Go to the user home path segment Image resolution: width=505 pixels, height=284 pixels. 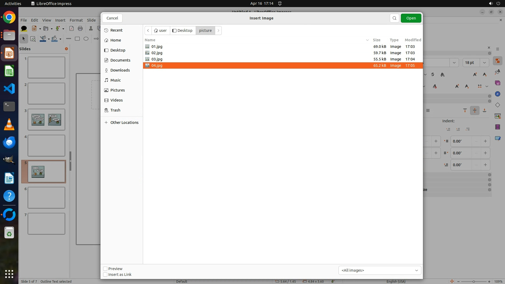click(160, 31)
